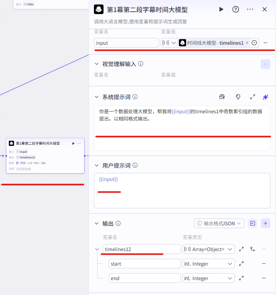Click the AI optimize sparkle icon
The width and height of the screenshot is (276, 295).
tap(265, 97)
